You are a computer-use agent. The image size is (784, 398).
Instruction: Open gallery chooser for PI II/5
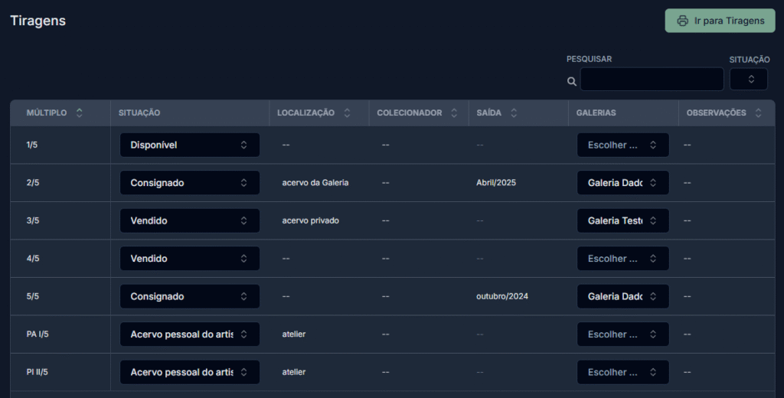(622, 372)
